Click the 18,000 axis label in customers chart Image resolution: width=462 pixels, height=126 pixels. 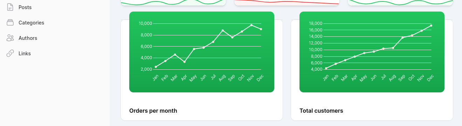(x=316, y=23)
